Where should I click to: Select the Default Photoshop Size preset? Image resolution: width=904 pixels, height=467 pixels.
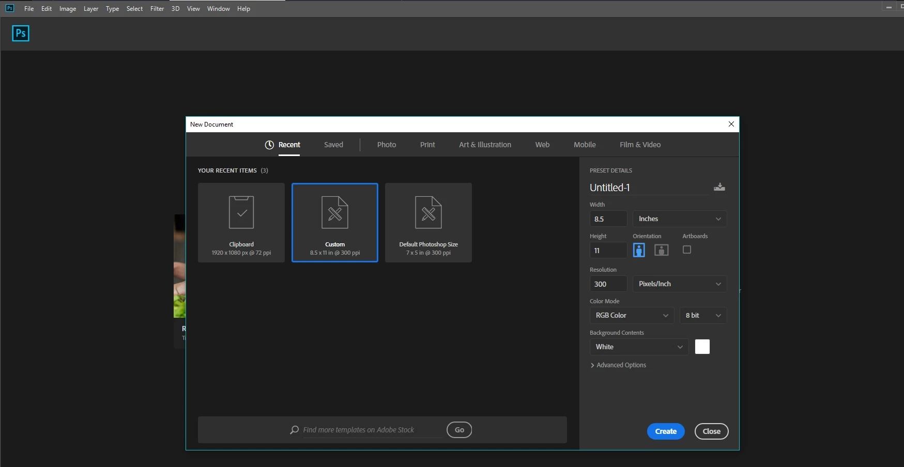428,223
